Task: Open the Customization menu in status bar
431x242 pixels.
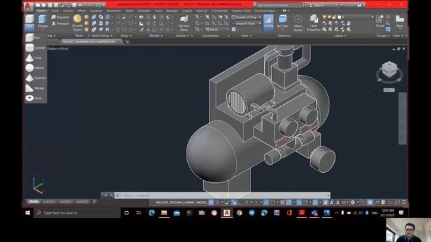Action: 404,202
